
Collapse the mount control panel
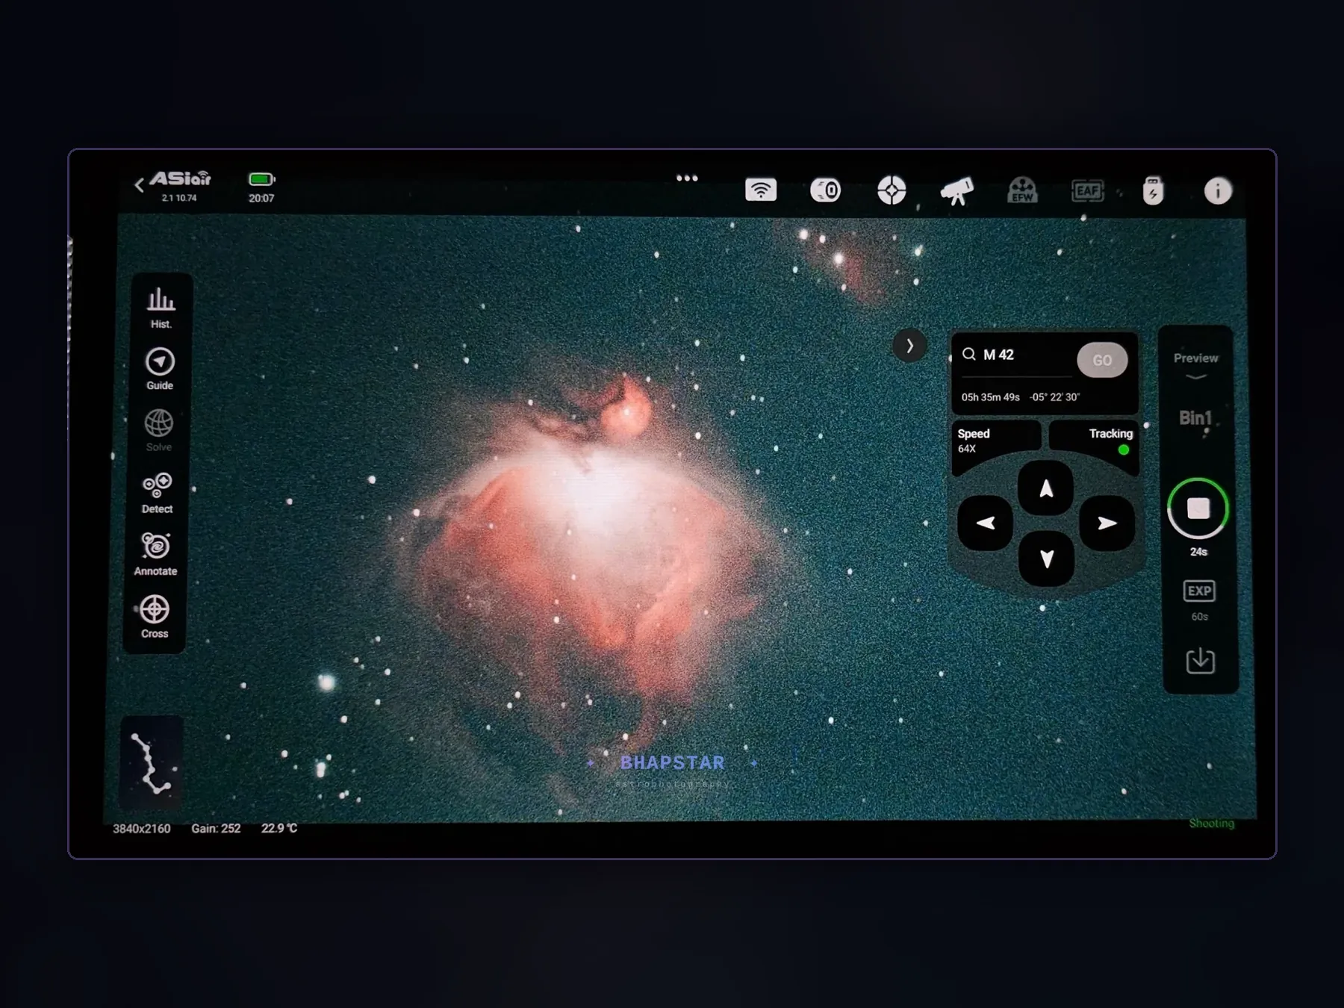click(909, 346)
